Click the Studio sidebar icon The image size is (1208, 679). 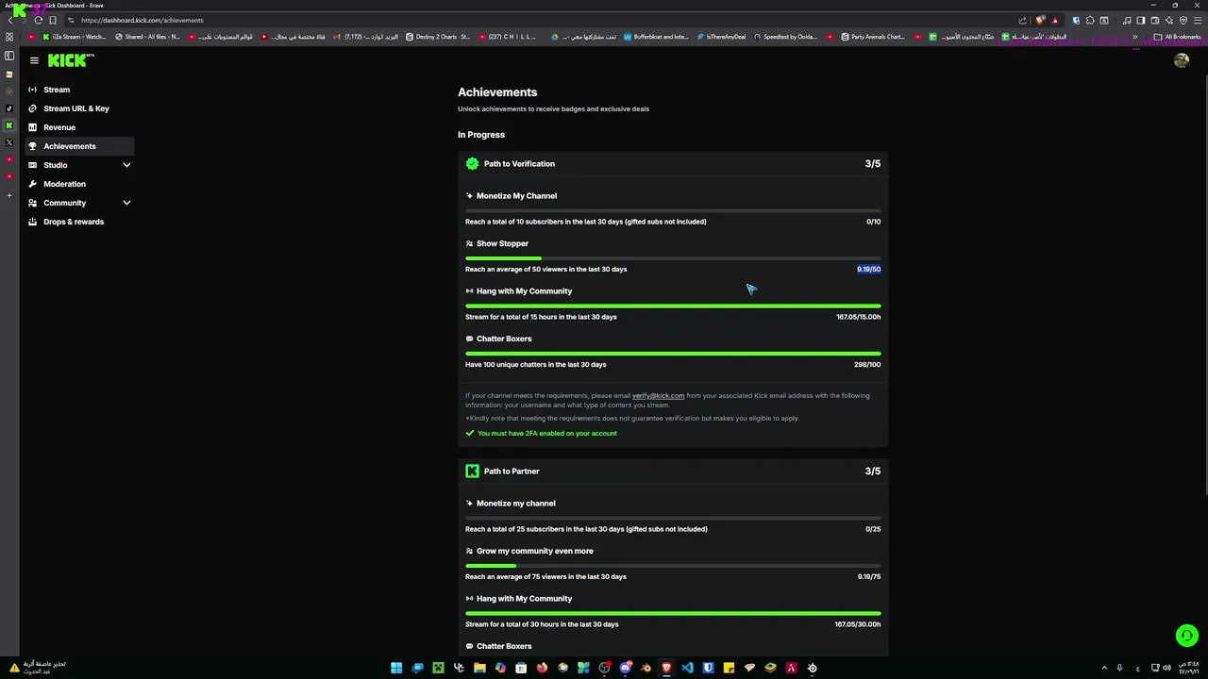[33, 165]
